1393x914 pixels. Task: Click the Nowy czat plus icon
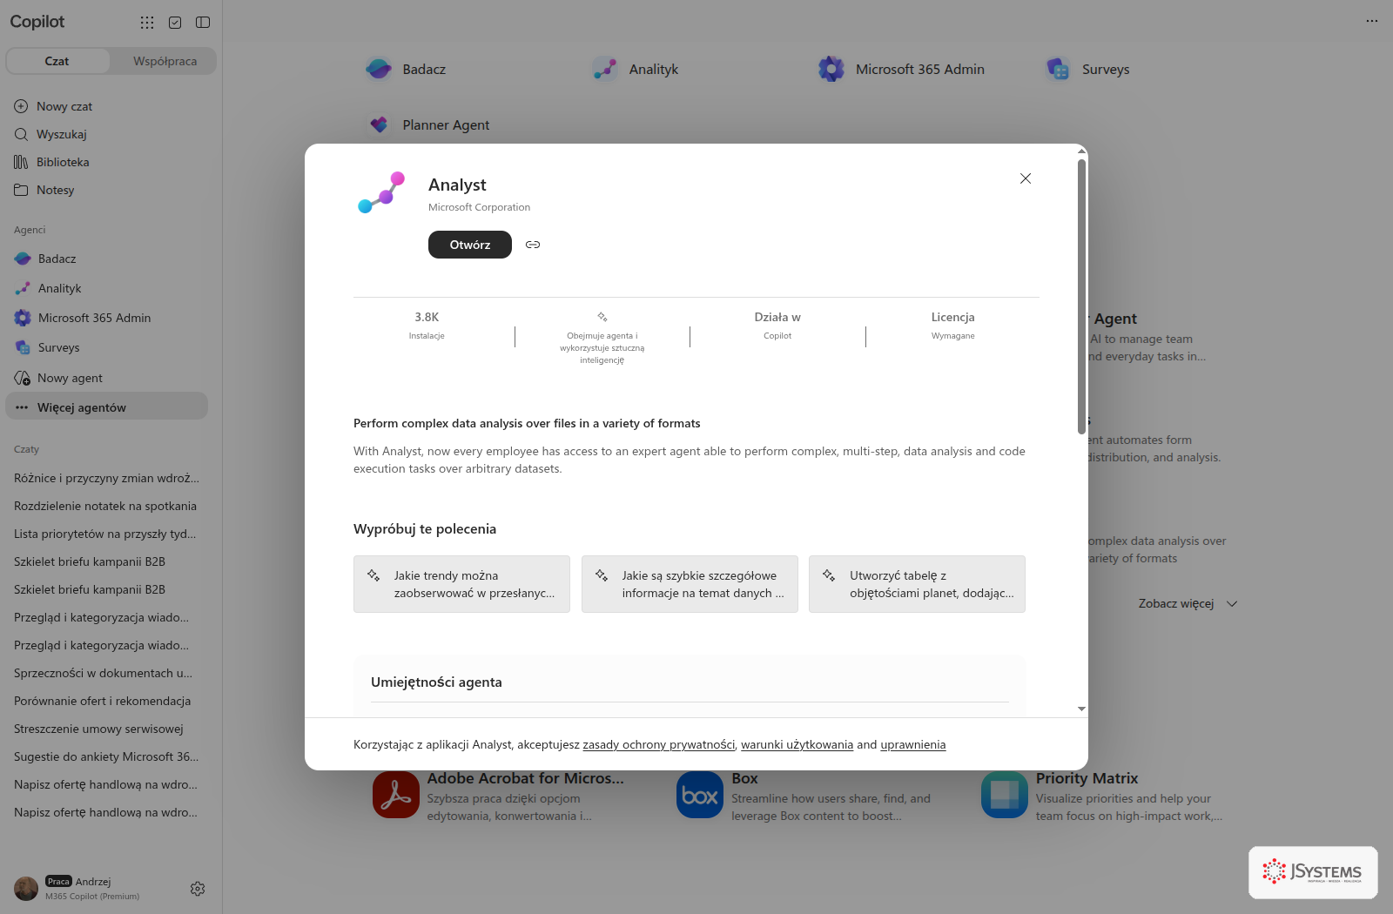[x=21, y=106]
